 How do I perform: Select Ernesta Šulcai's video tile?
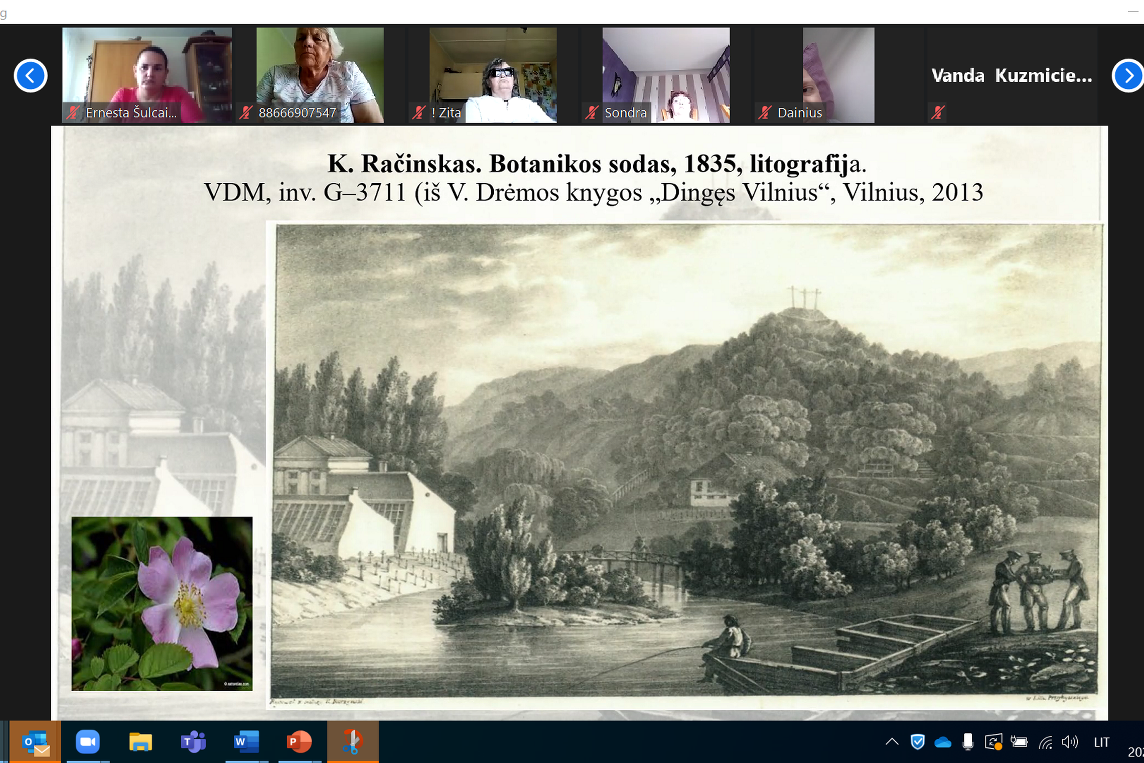point(147,75)
